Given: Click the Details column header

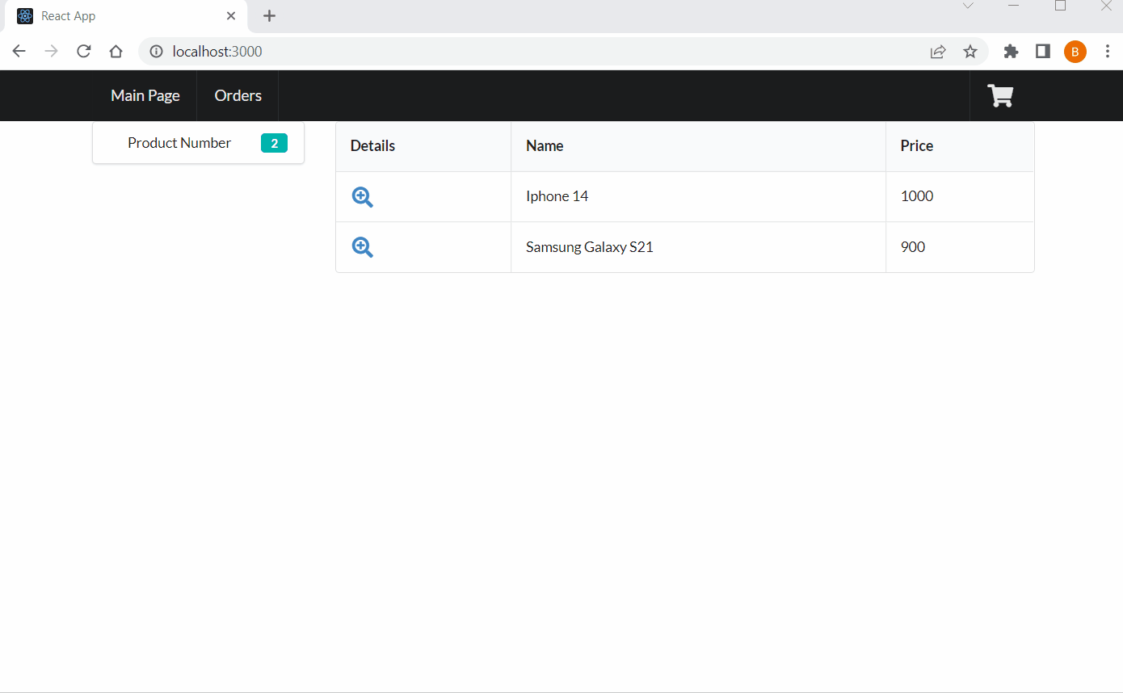Looking at the screenshot, I should 372,146.
